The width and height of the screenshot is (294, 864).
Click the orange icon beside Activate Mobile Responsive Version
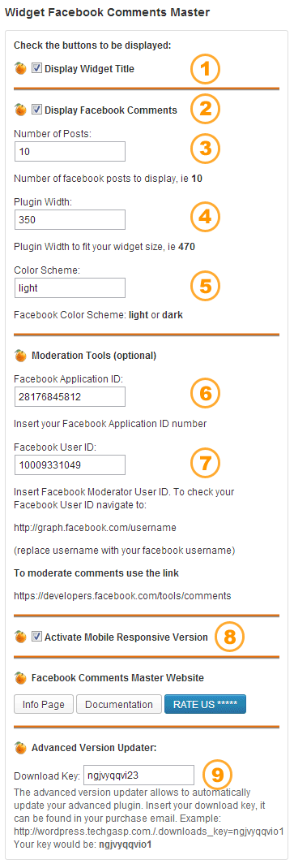[20, 637]
